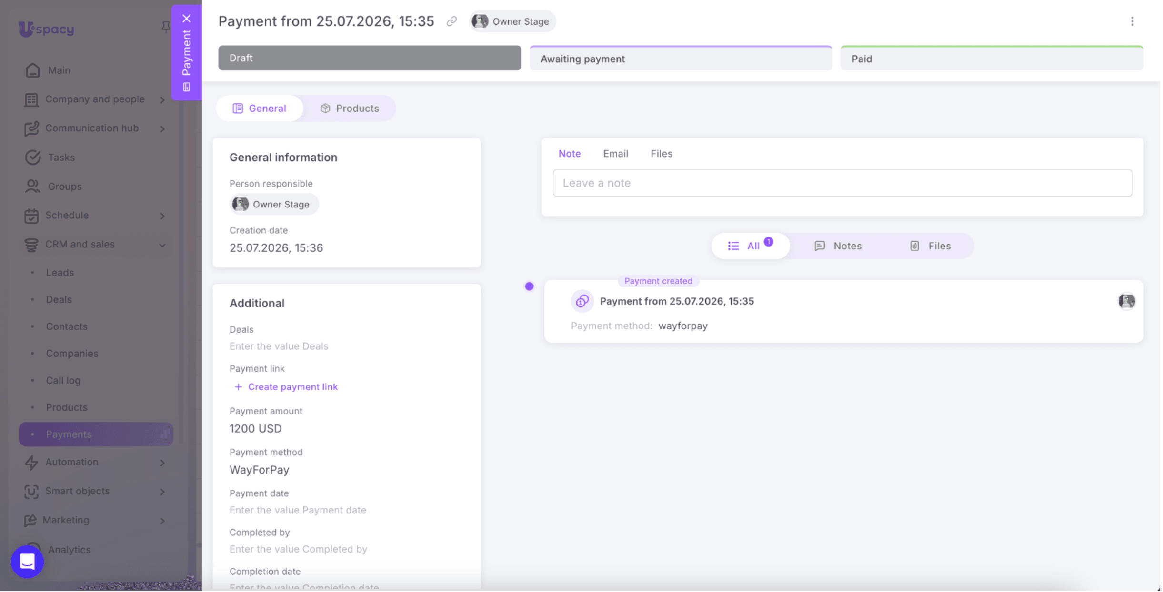Click the Smart objects icon

(x=31, y=492)
